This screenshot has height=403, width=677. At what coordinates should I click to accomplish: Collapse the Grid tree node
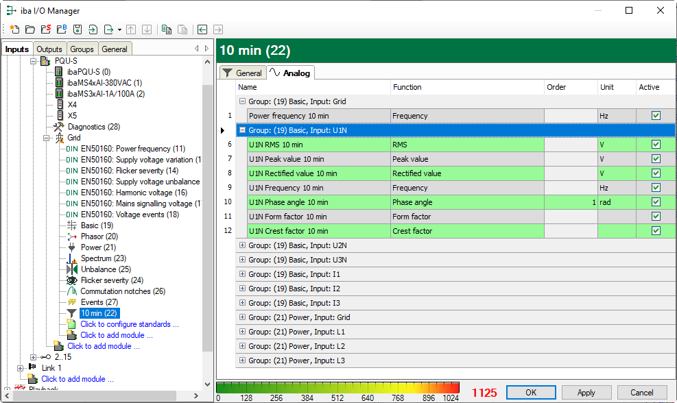47,138
